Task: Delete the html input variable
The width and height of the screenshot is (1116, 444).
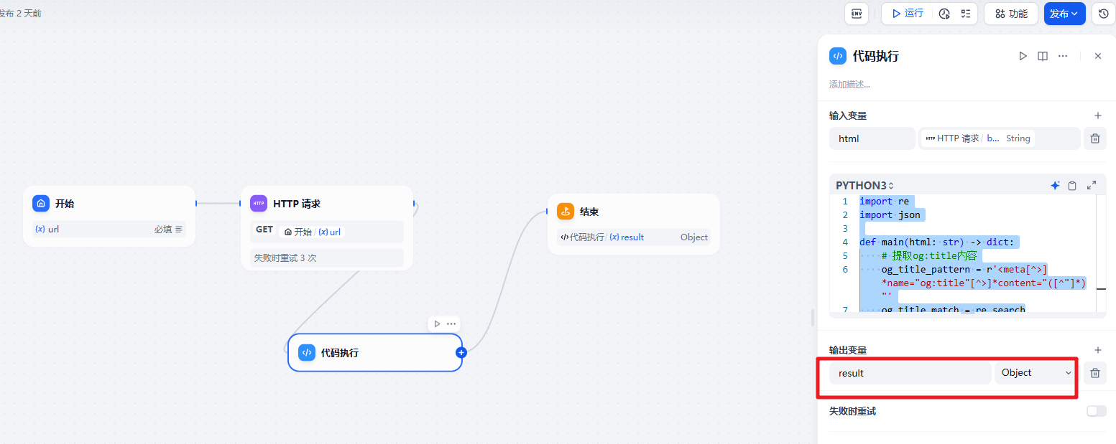Action: tap(1094, 138)
